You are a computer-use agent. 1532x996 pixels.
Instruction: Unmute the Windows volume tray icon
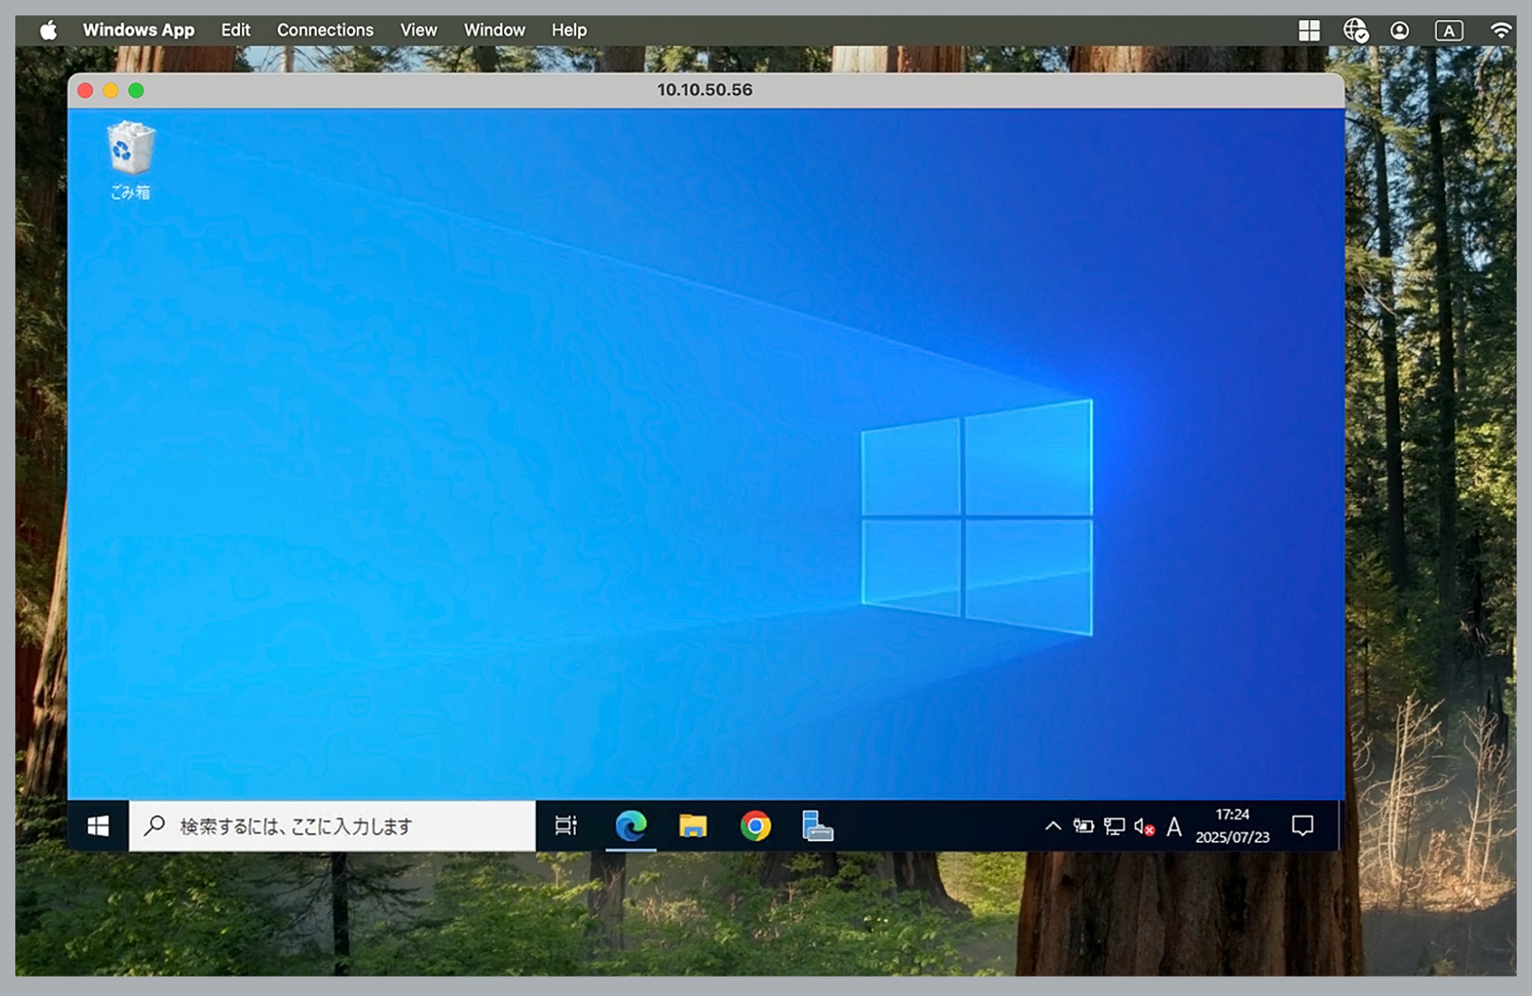[1143, 826]
